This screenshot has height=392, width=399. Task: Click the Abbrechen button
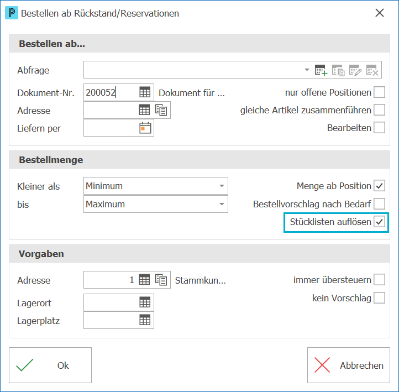[348, 365]
